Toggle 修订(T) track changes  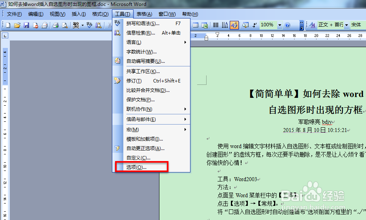click(x=151, y=81)
